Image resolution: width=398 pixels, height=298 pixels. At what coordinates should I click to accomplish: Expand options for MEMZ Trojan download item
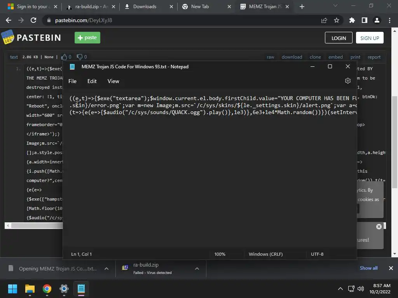[106, 269]
